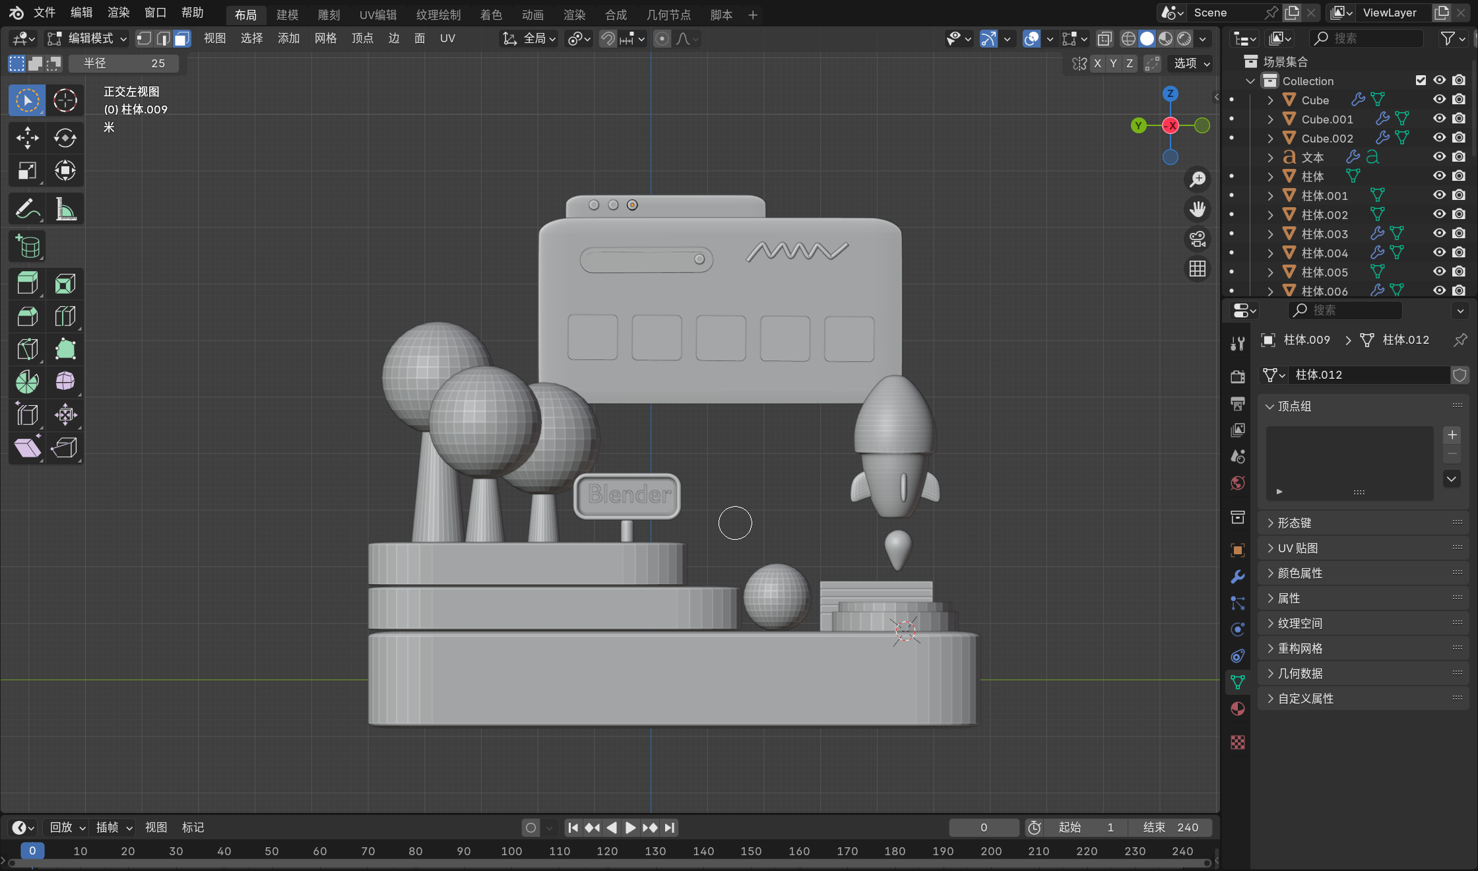Expand the 柱体.003 tree item
Screen dimensions: 1478x871
[1270, 234]
